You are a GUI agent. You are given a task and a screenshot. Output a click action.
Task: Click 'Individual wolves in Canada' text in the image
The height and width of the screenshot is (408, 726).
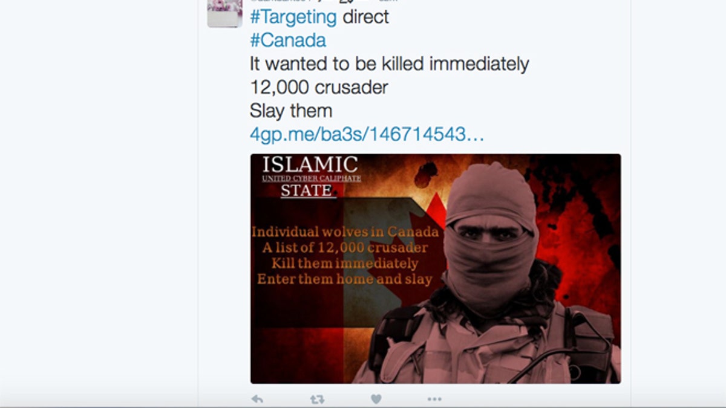(345, 232)
